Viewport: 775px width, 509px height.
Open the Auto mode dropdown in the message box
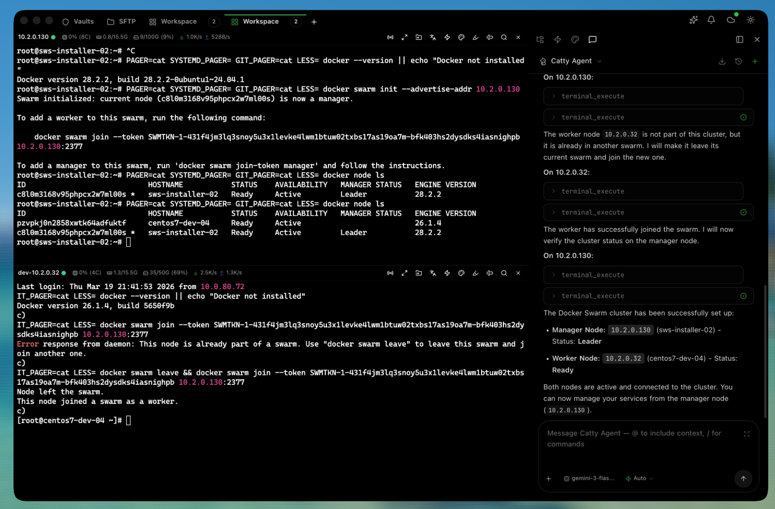(x=639, y=478)
